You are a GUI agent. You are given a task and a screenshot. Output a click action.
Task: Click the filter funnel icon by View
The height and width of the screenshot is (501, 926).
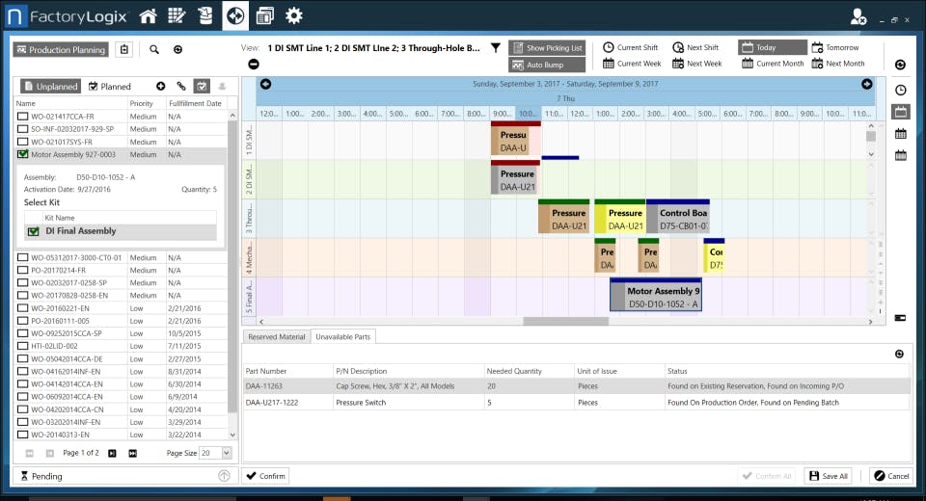coord(496,48)
